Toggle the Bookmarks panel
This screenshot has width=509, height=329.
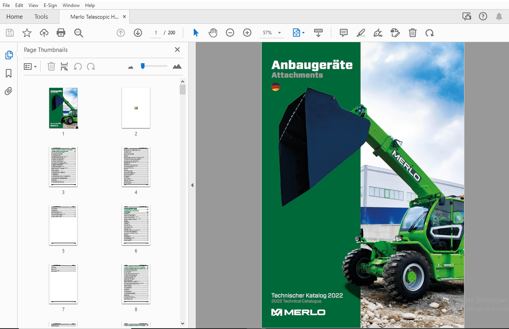[8, 73]
